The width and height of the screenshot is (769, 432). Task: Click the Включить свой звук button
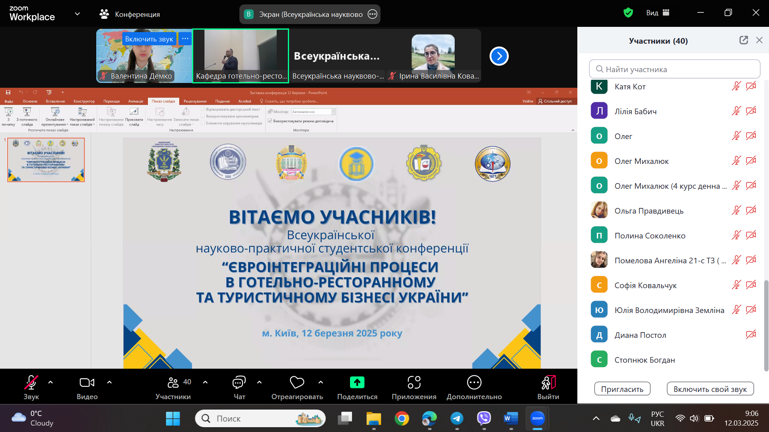click(x=710, y=389)
